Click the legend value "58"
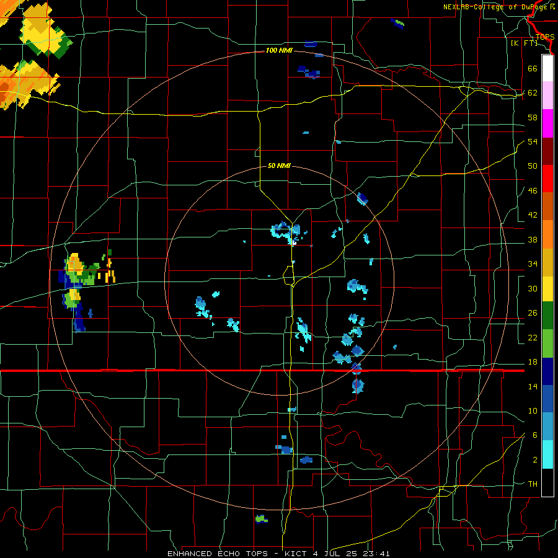558x558 pixels. click(533, 117)
